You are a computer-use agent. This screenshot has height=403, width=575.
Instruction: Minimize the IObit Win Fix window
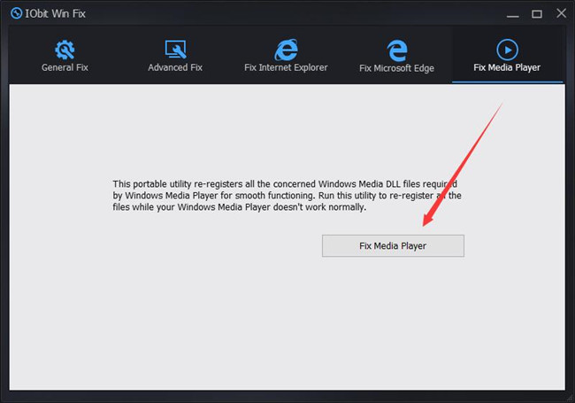513,14
